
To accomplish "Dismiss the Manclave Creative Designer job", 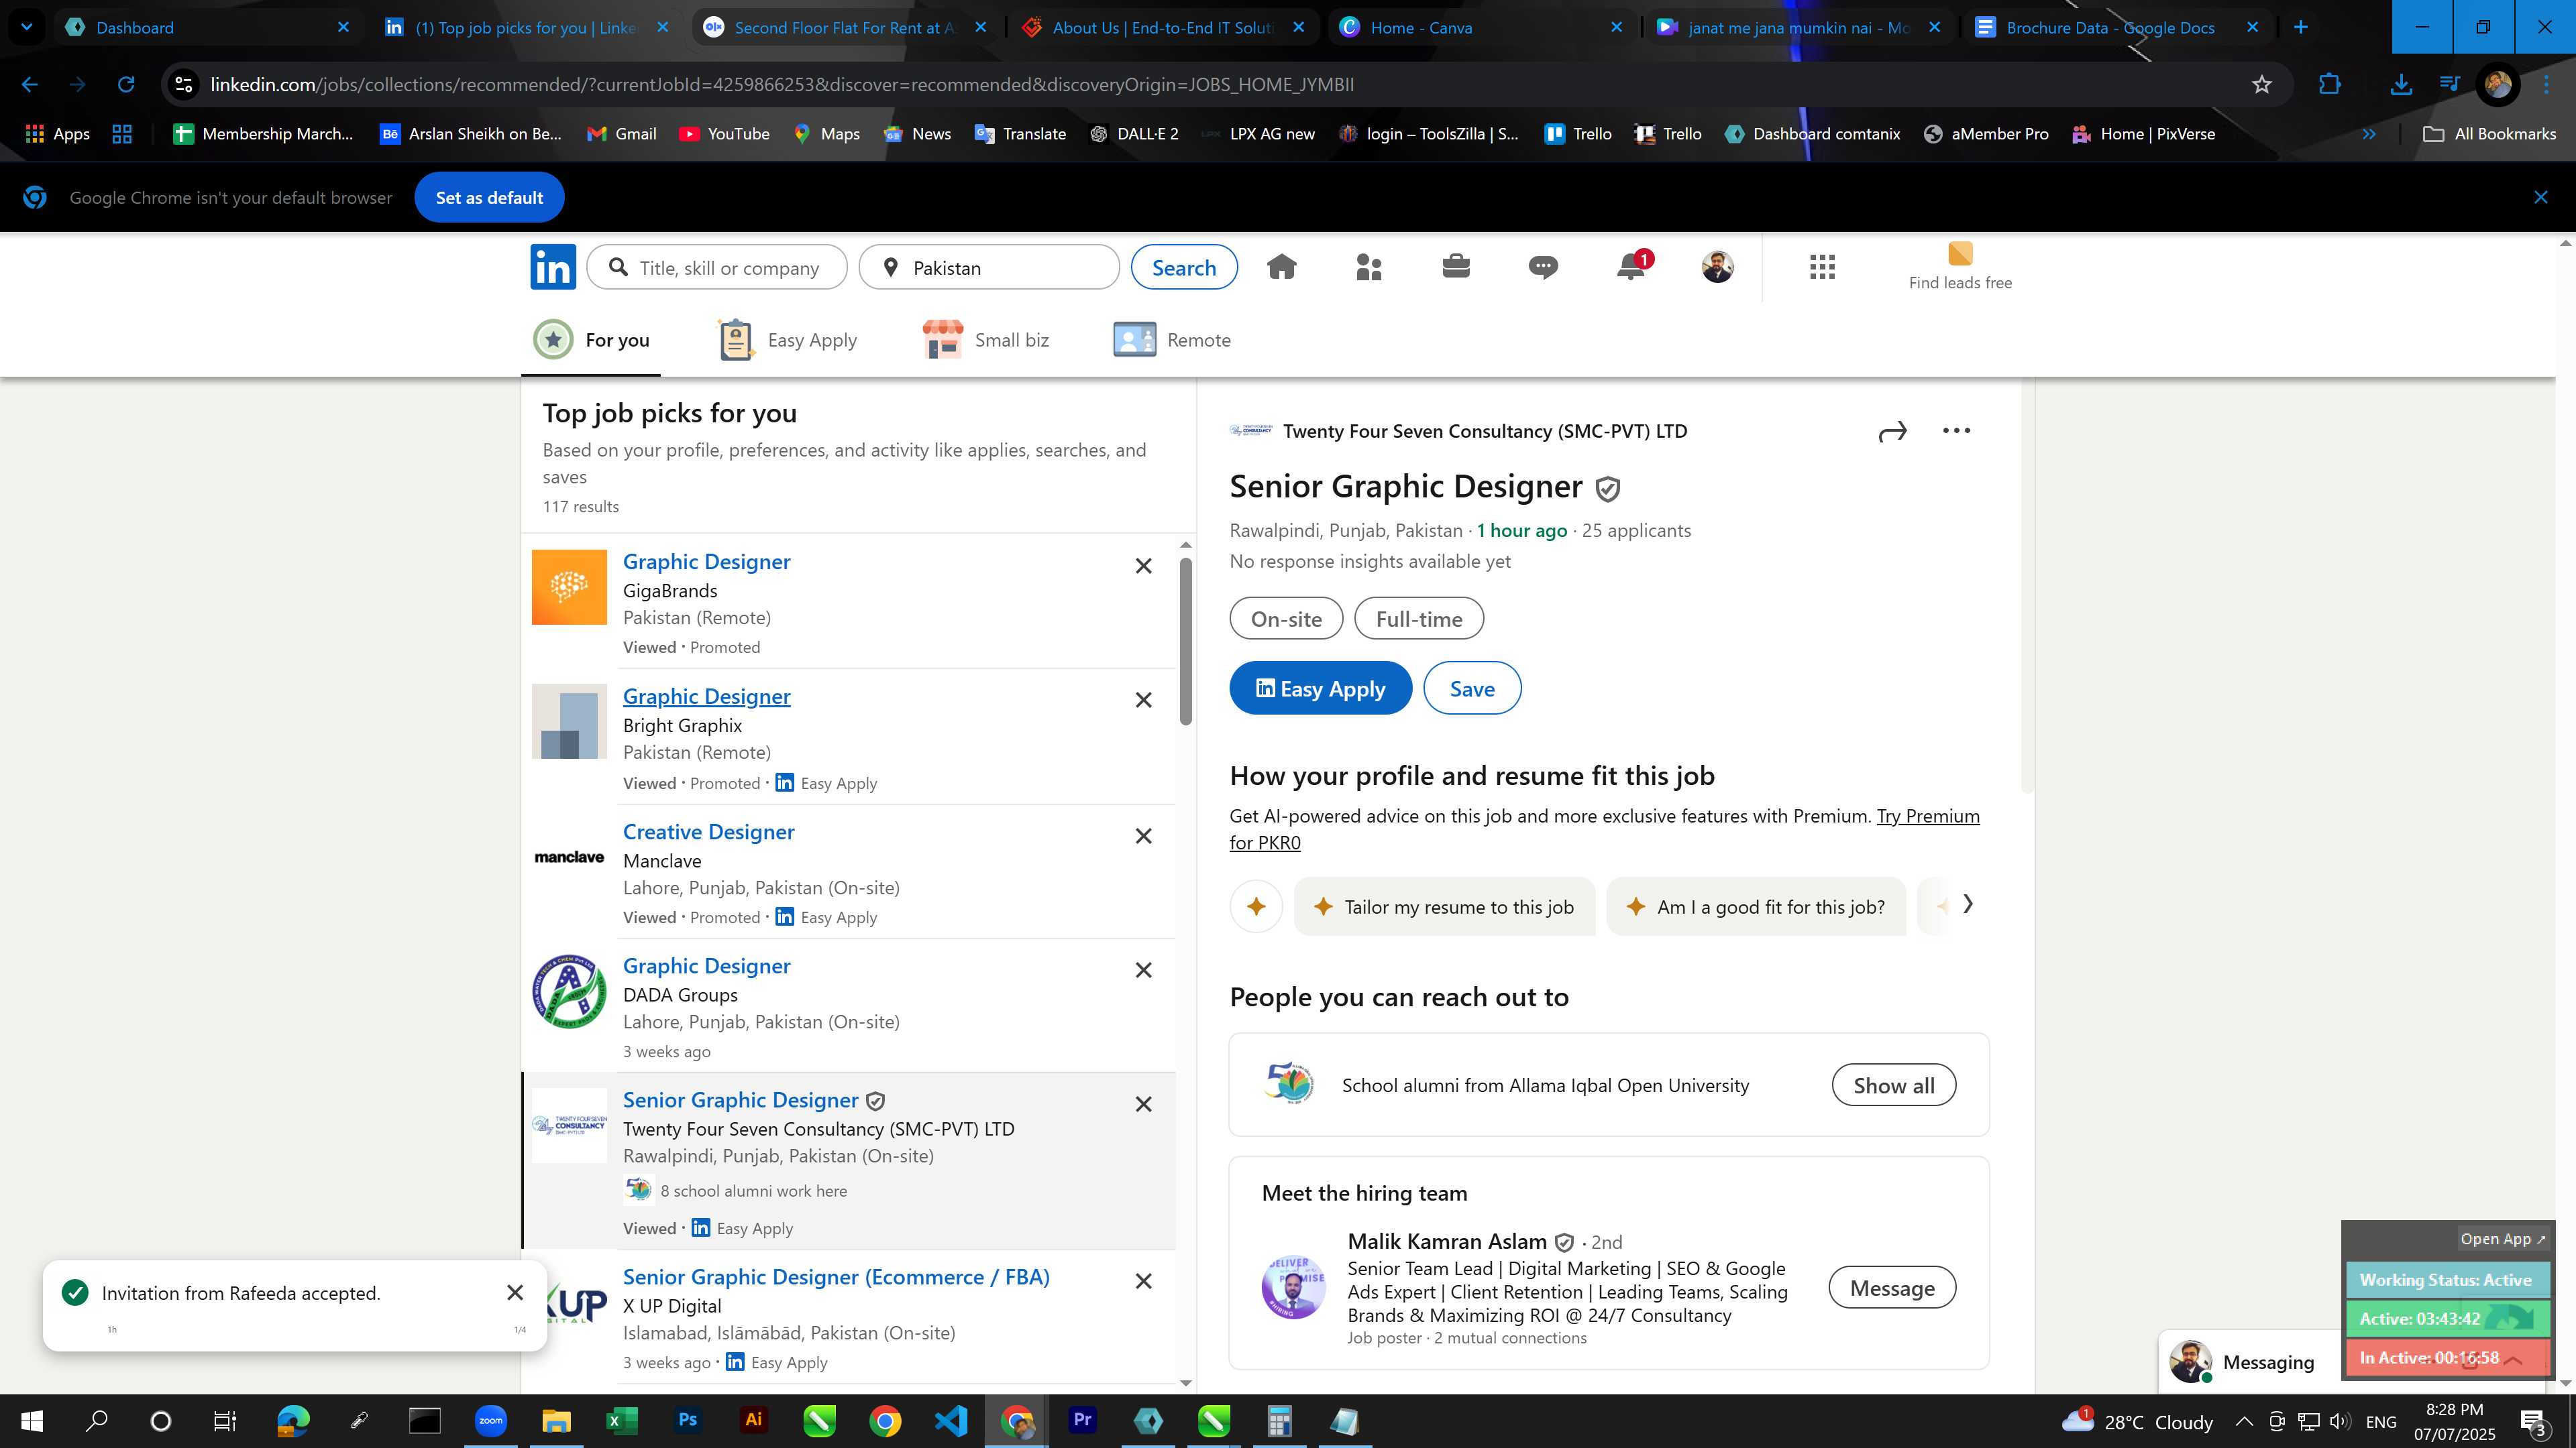I will point(1143,837).
